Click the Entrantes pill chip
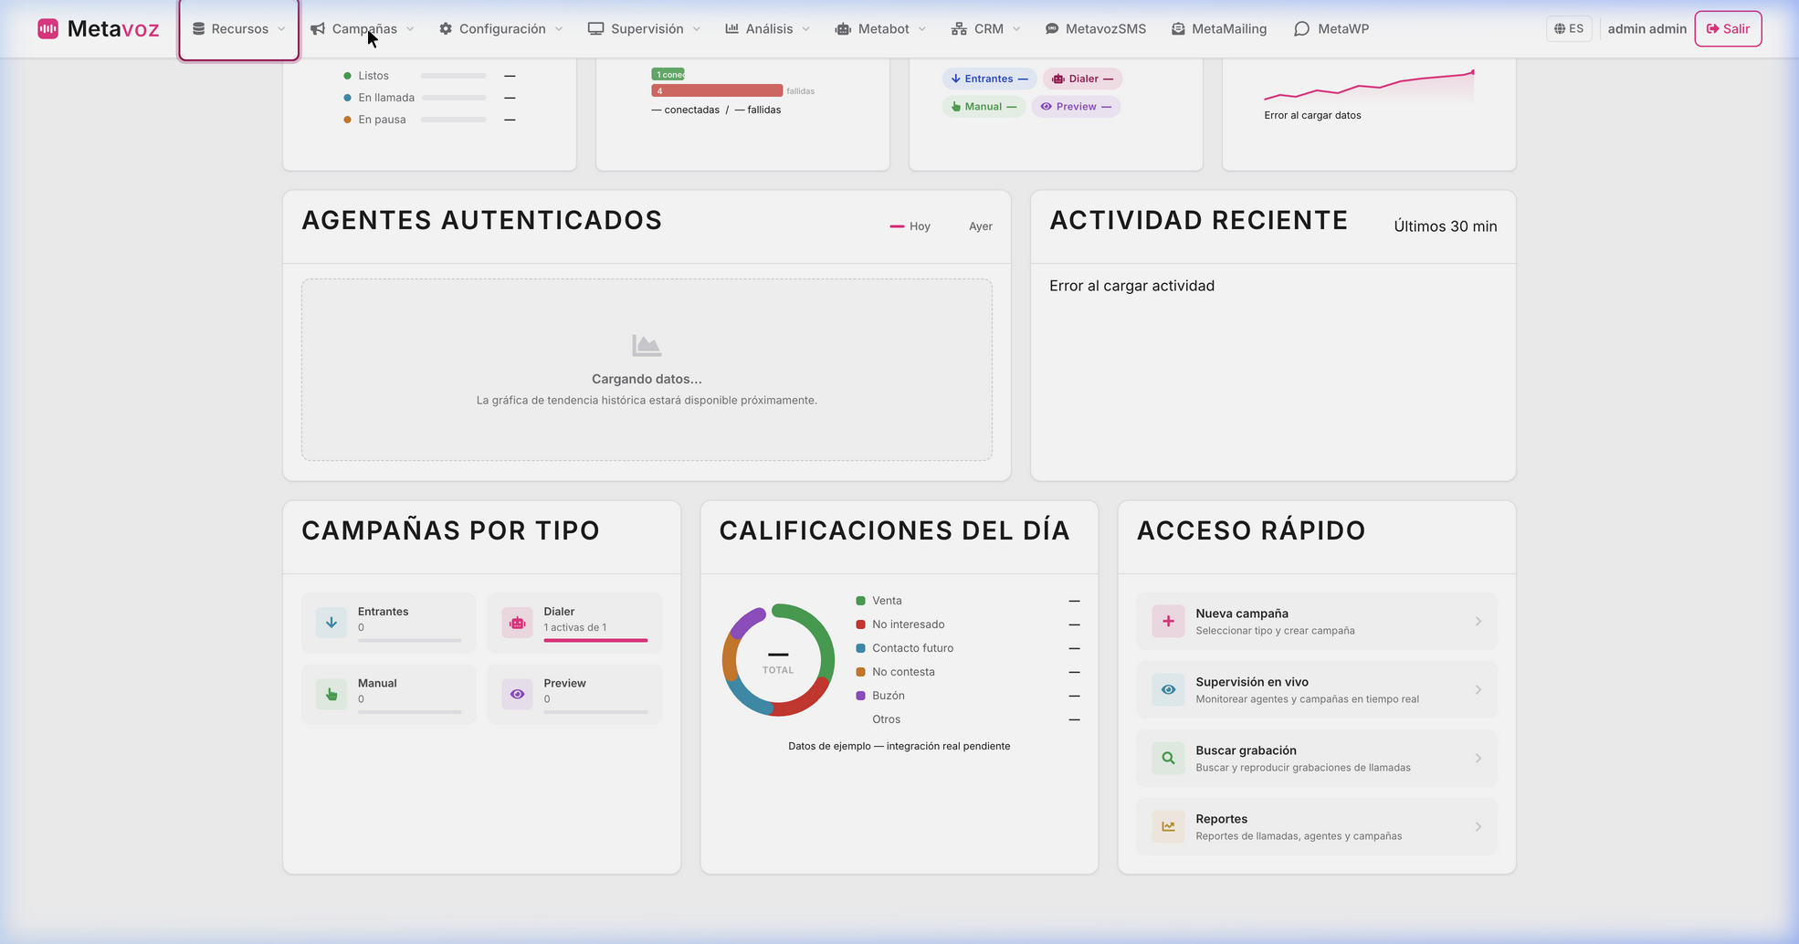Viewport: 1799px width, 944px height. (x=989, y=79)
